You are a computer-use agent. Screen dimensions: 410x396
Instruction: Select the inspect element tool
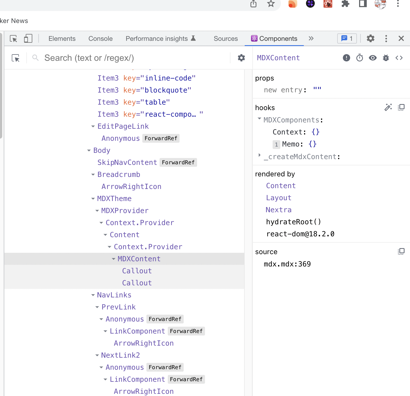[x=13, y=39]
